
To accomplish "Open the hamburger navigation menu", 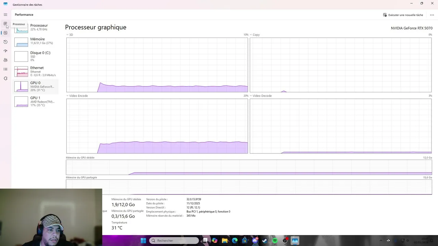I will click(x=5, y=15).
